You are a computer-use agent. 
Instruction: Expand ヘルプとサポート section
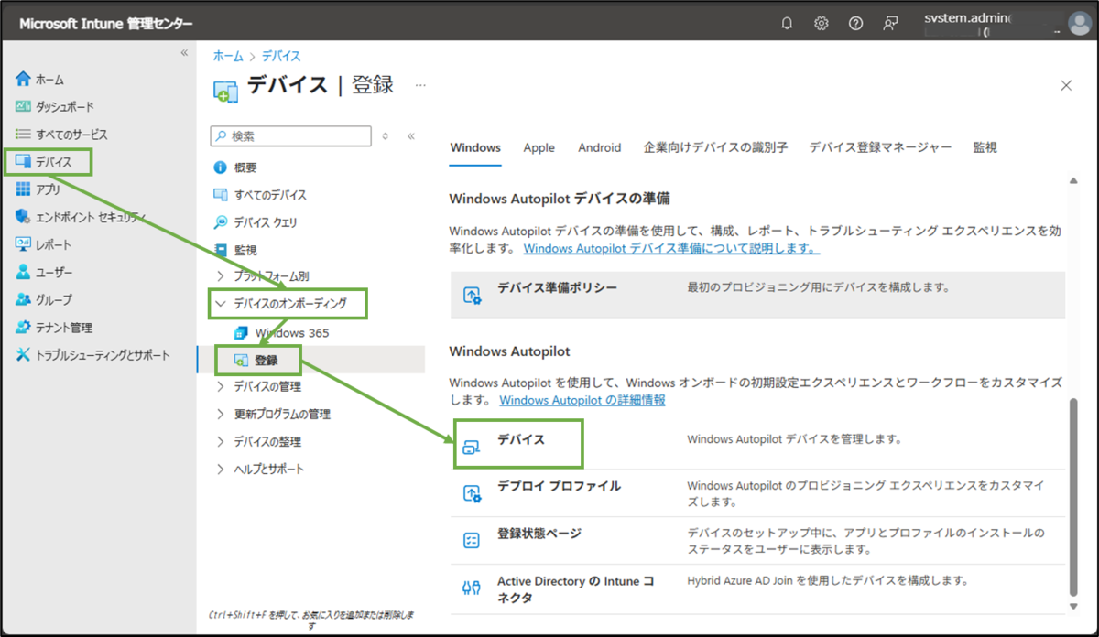[220, 469]
